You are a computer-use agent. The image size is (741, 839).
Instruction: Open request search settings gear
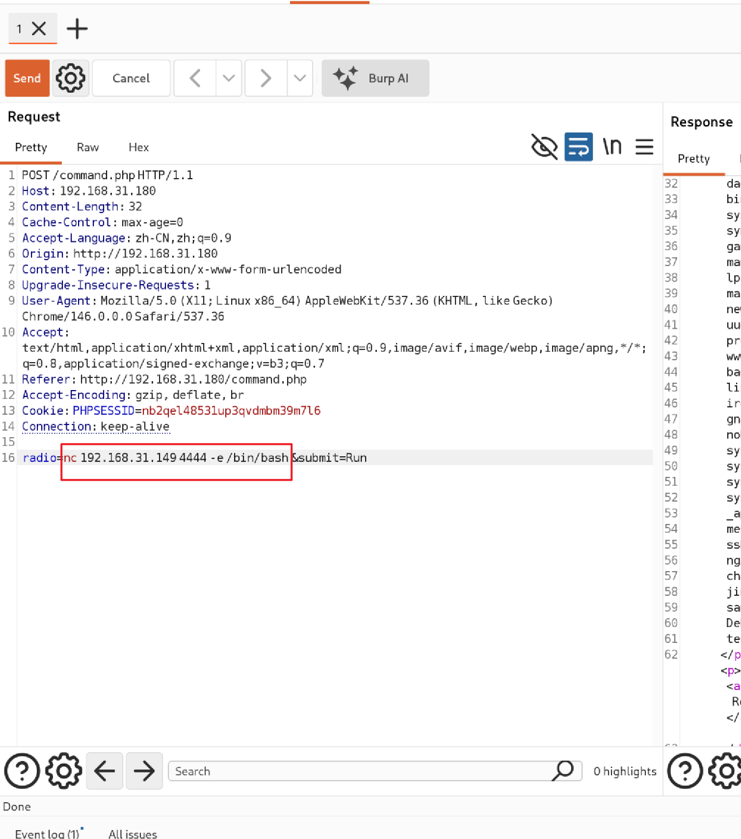(x=64, y=771)
